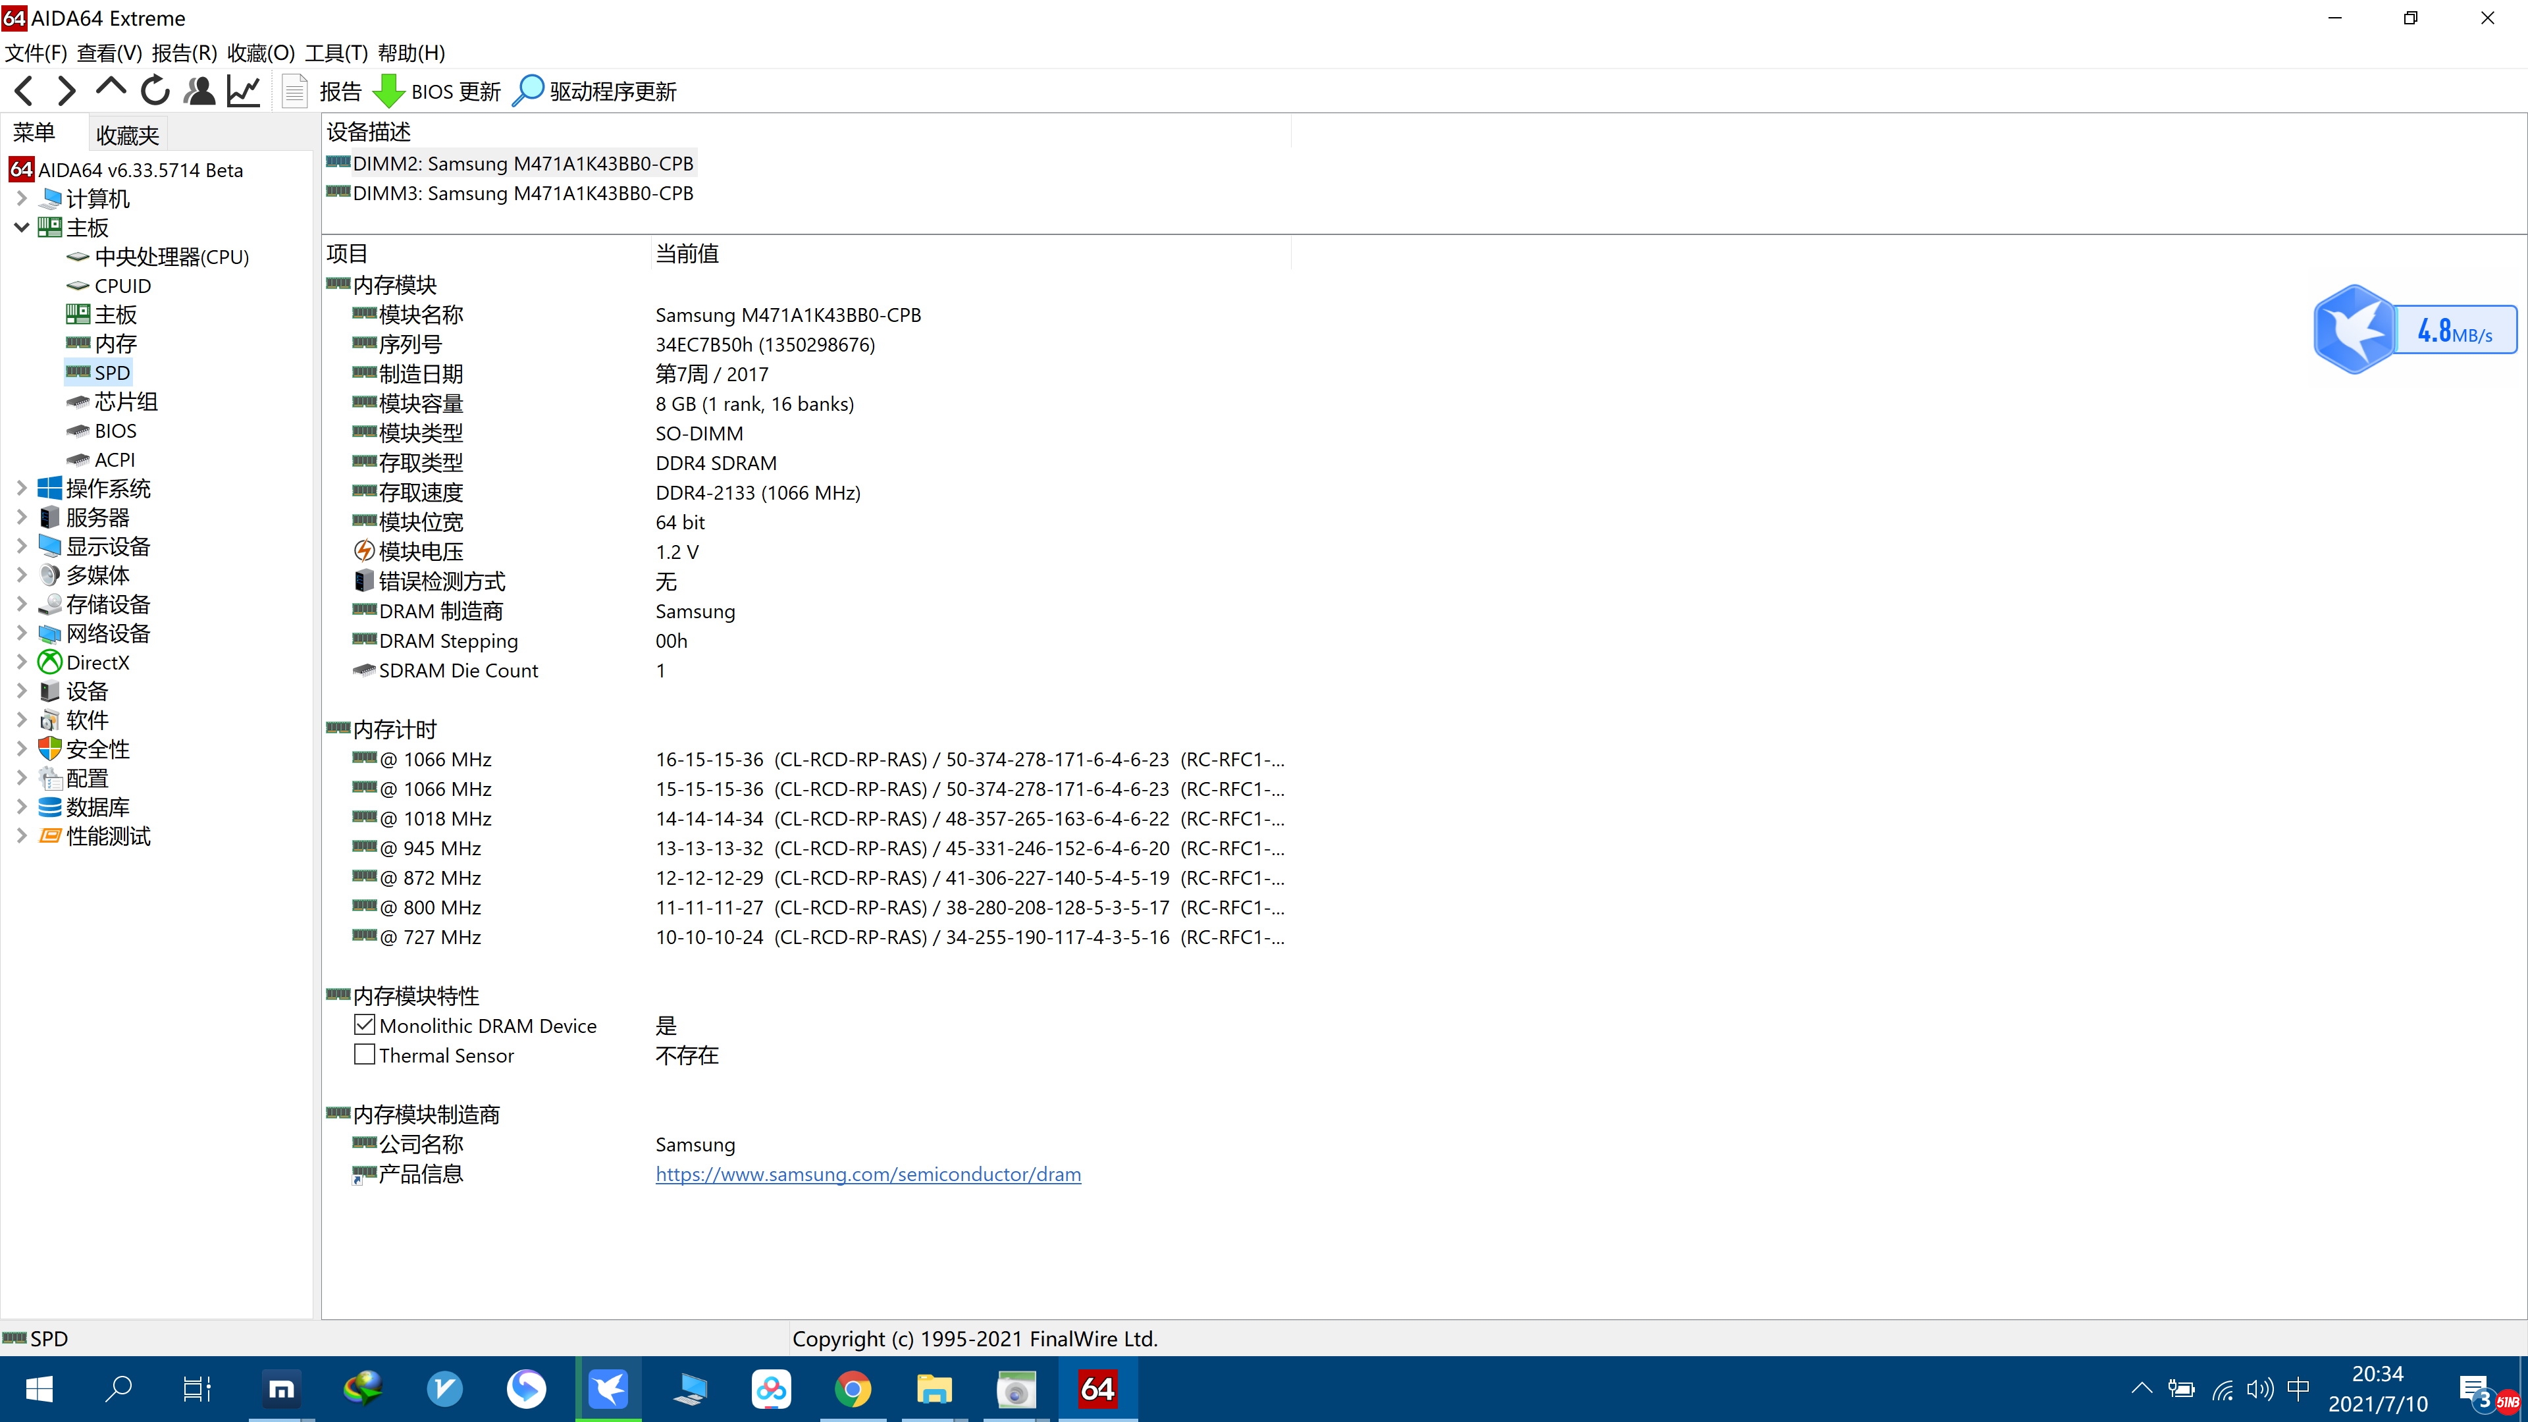Open the 工具(T) menu
This screenshot has height=1422, width=2528.
(x=336, y=53)
